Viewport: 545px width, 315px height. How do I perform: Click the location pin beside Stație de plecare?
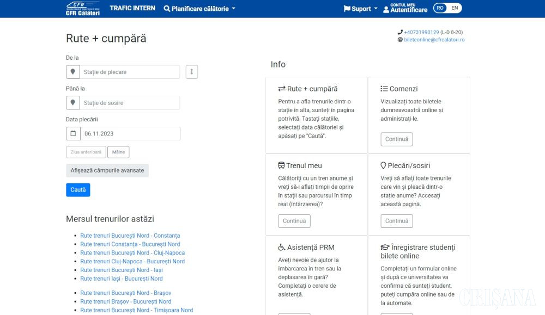click(72, 72)
